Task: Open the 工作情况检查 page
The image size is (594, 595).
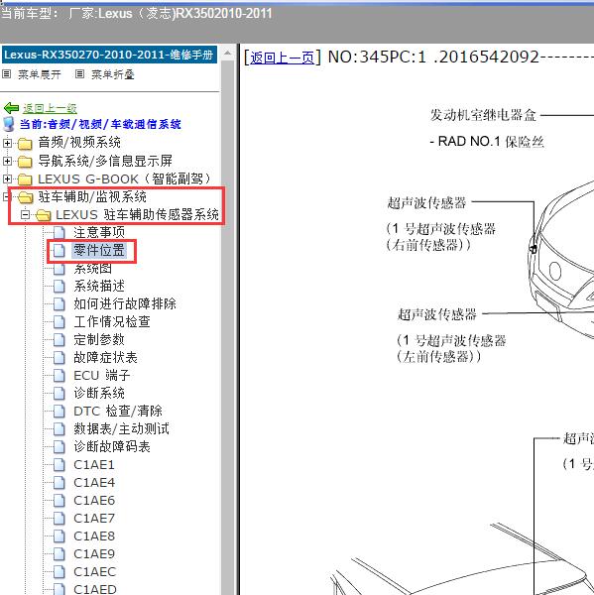Action: [112, 321]
